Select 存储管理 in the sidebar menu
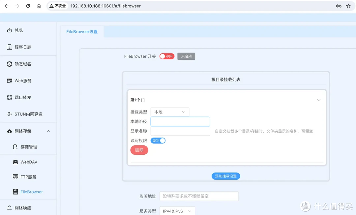This screenshot has height=215, width=356. (29, 147)
